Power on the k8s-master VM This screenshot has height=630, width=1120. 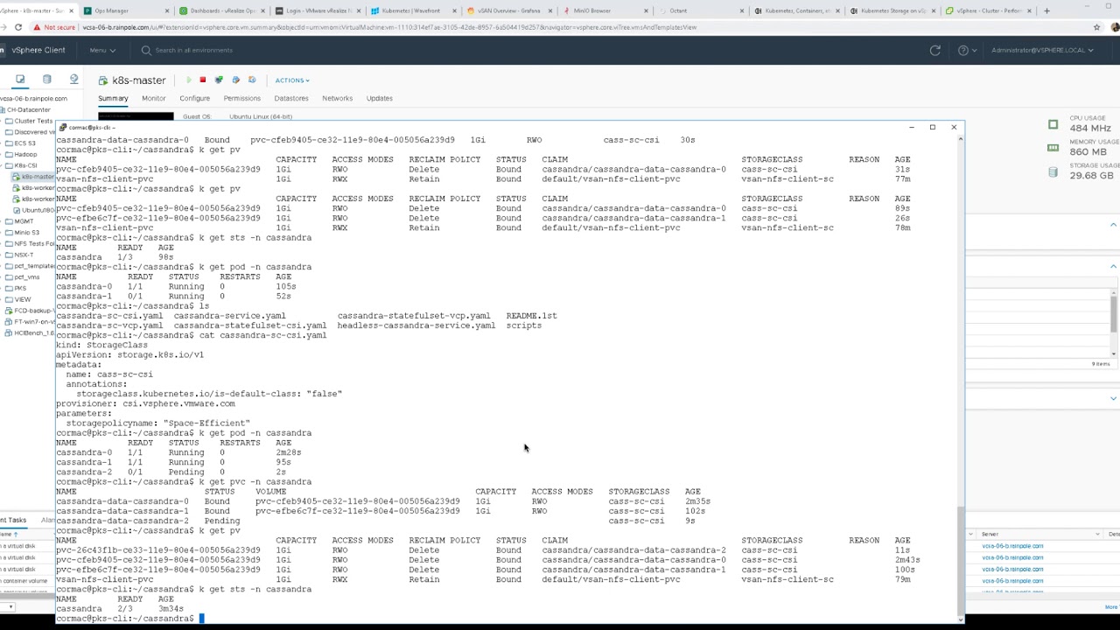[188, 80]
